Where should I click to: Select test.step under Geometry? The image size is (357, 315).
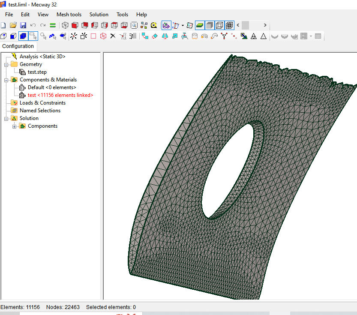point(37,72)
